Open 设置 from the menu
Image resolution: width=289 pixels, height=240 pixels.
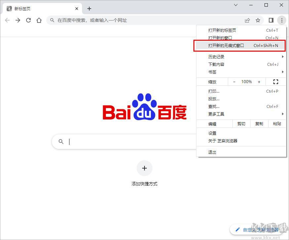(x=241, y=133)
